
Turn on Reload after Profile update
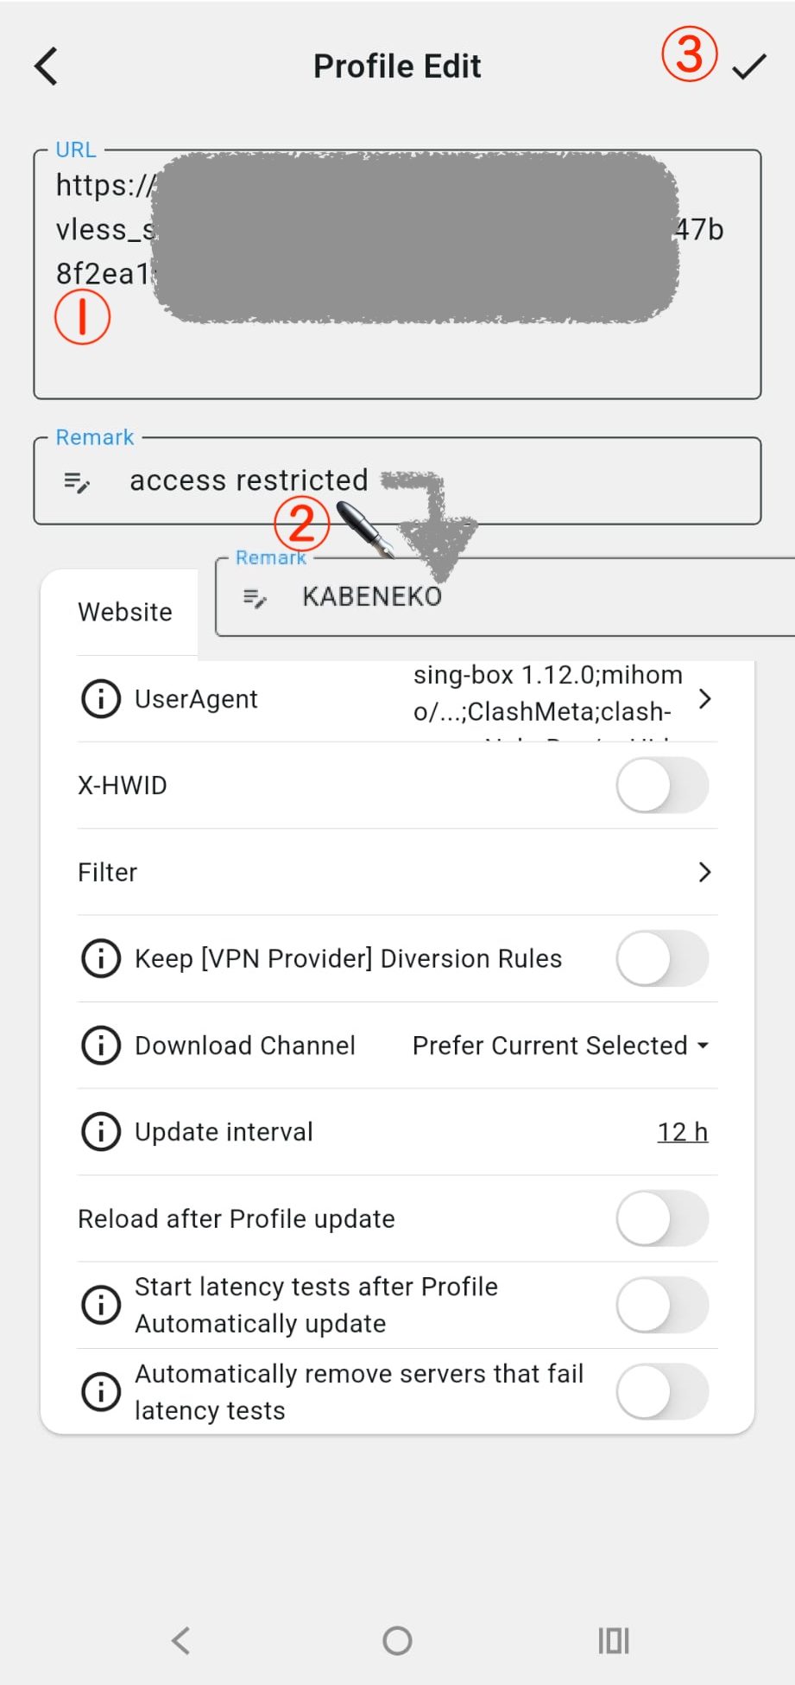pyautogui.click(x=662, y=1218)
